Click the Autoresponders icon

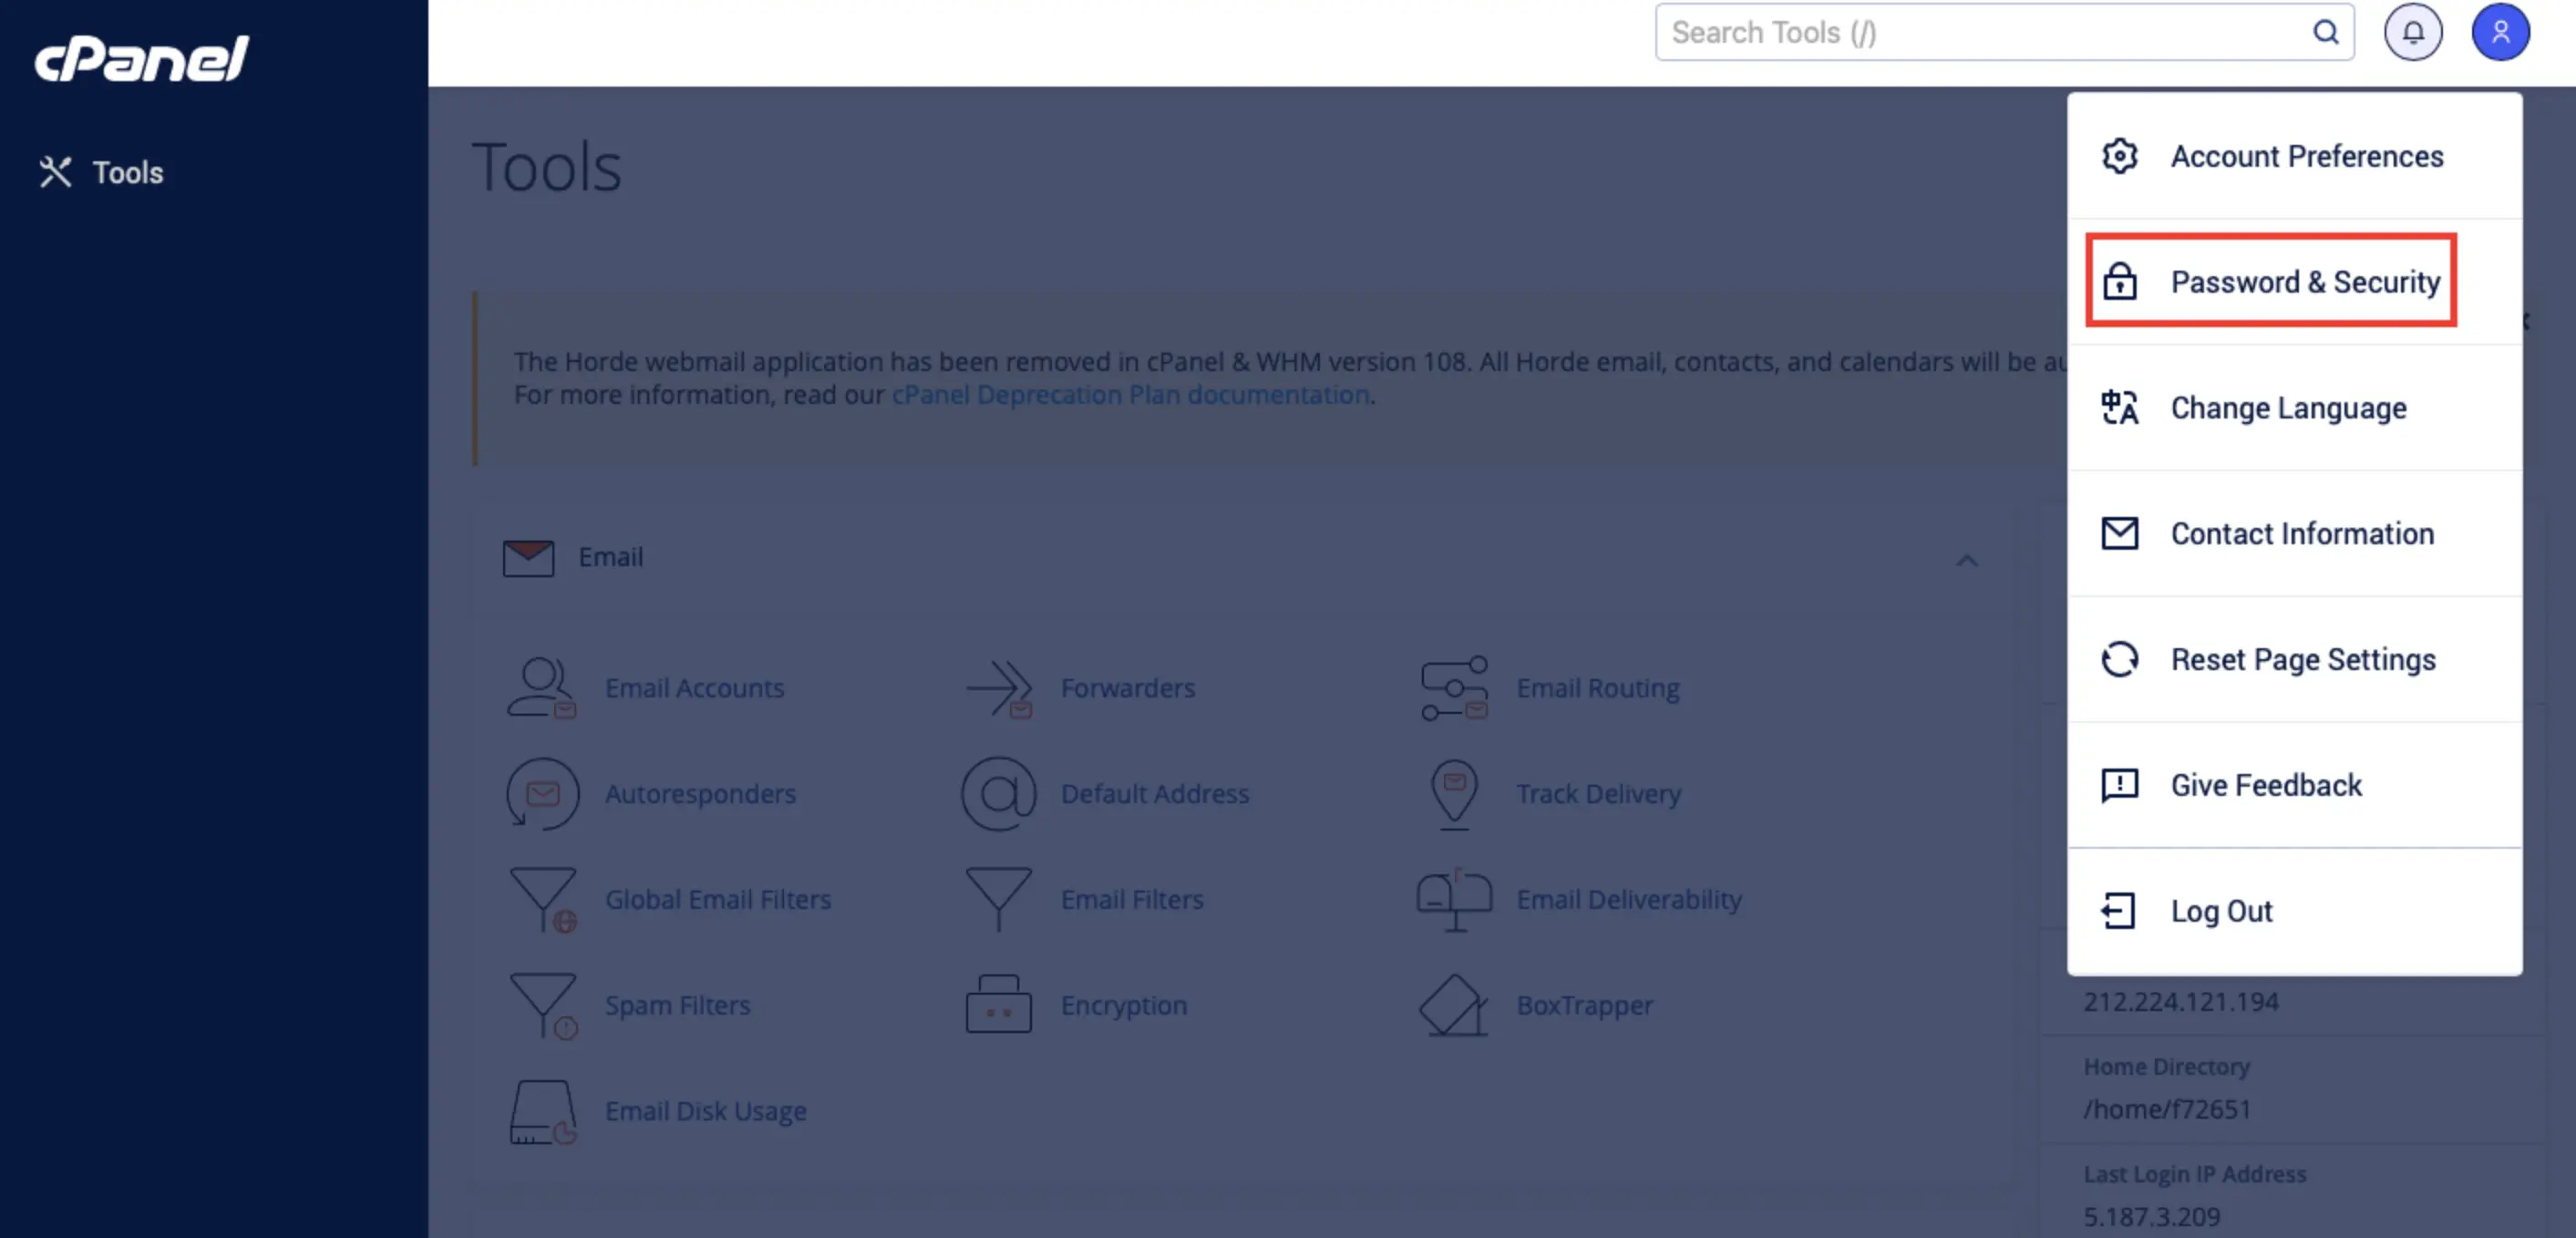(542, 794)
